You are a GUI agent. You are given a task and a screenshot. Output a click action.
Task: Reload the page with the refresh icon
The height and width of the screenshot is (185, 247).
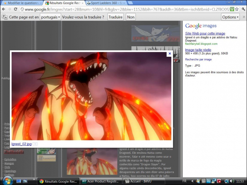pos(15,9)
